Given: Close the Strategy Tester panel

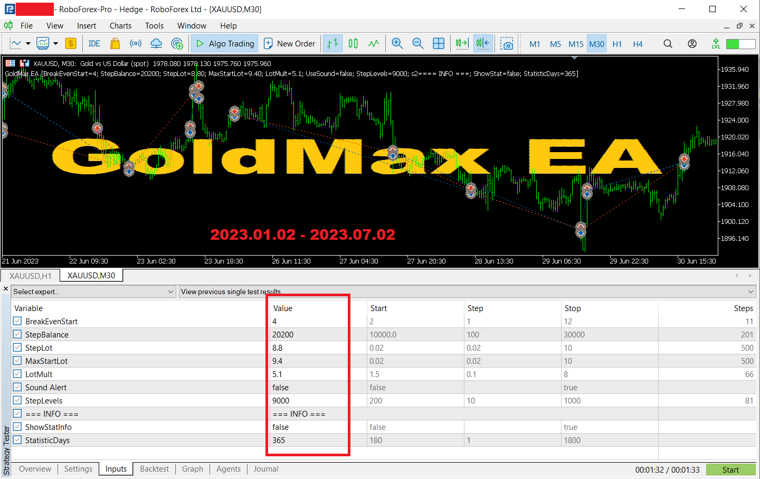Looking at the screenshot, I should pos(6,289).
